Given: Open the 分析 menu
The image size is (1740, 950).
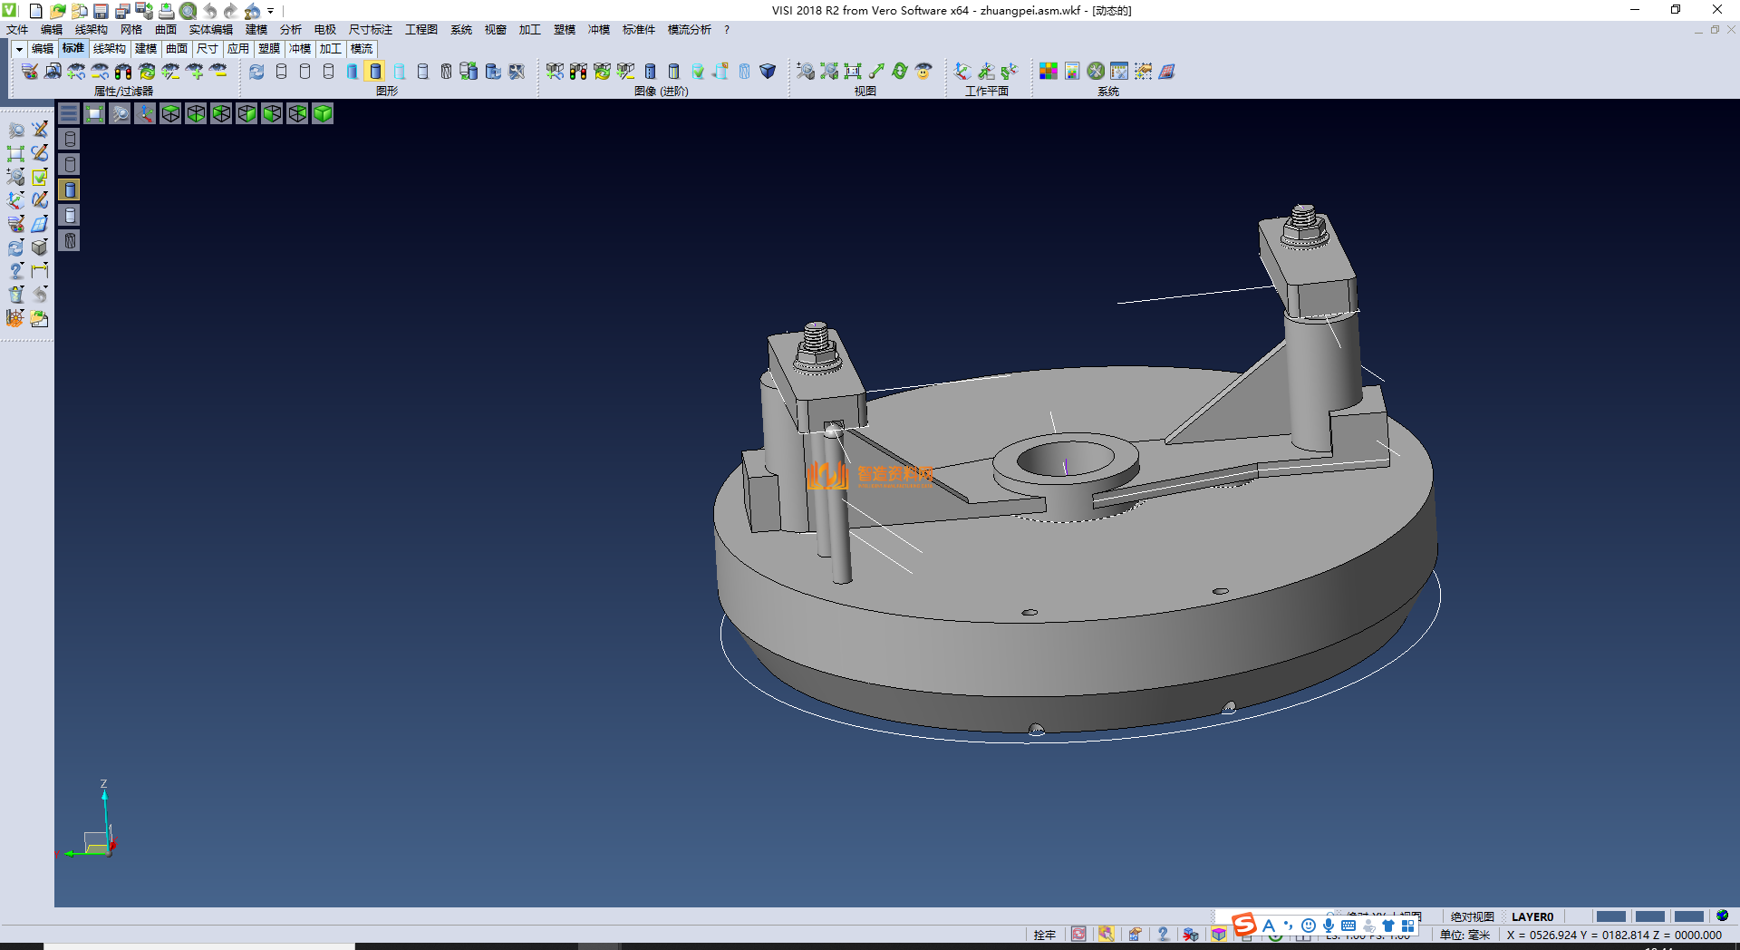Looking at the screenshot, I should (290, 30).
